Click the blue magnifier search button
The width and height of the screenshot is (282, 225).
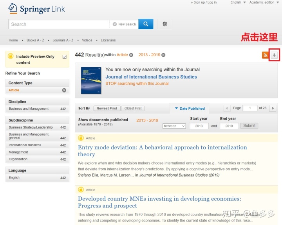pos(146,24)
